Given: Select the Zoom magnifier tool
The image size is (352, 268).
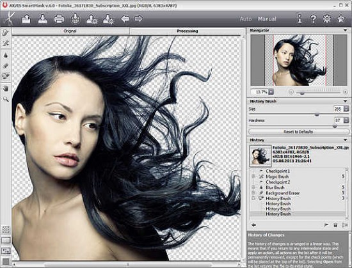Looking at the screenshot, I should [x=6, y=99].
